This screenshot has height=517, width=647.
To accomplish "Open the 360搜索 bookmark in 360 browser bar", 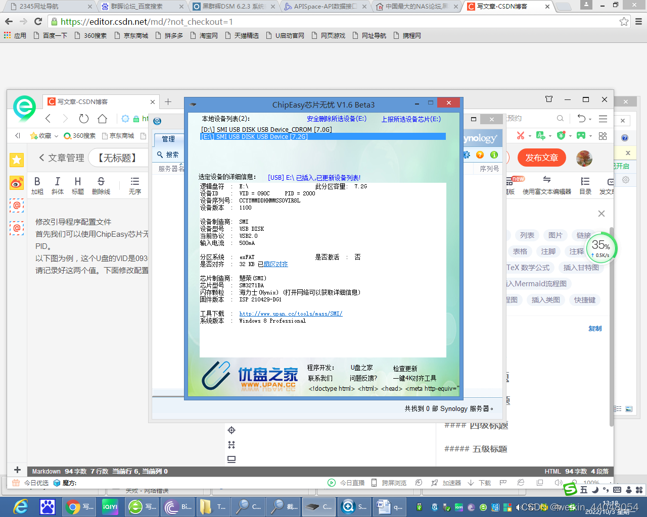I will 80,136.
